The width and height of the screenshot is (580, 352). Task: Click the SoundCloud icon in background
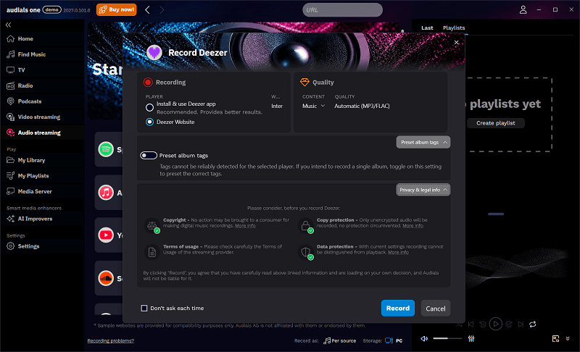(106, 278)
